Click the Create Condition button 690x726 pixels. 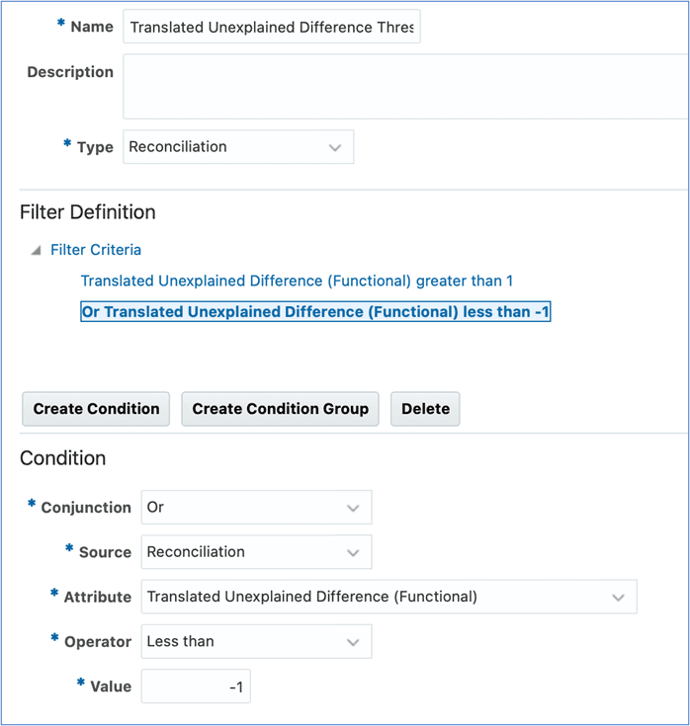pyautogui.click(x=96, y=409)
